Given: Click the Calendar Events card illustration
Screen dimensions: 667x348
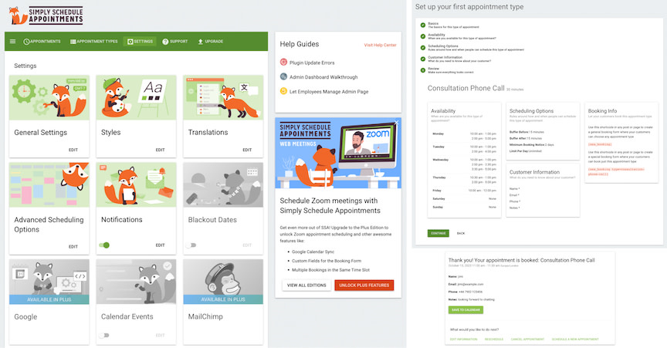Looking at the screenshot, I should point(136,282).
